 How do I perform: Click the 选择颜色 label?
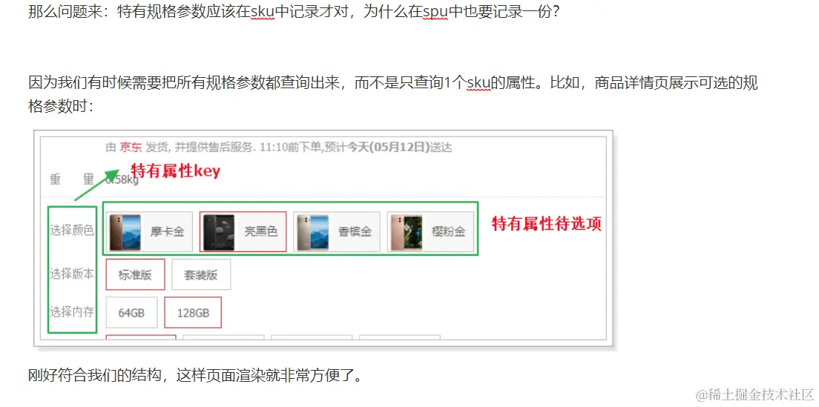tap(71, 230)
